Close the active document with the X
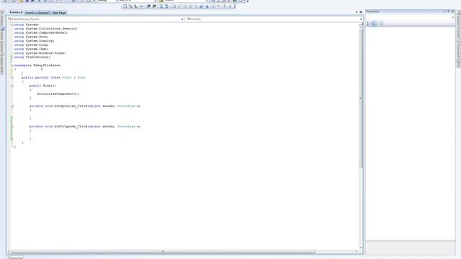Viewport: 461px width, 259px height. [361, 12]
